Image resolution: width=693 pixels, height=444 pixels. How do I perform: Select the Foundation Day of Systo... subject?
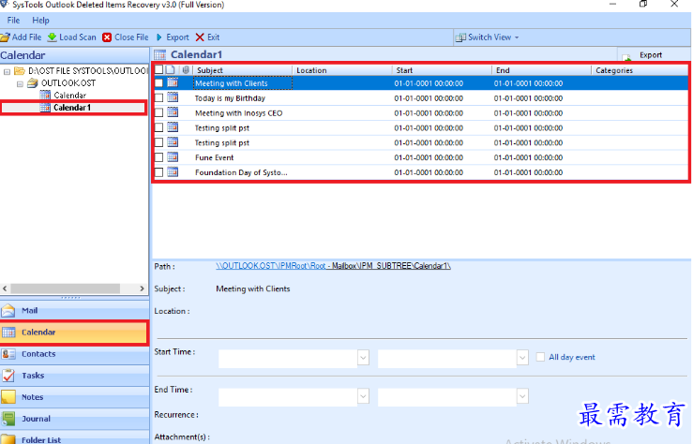(241, 172)
